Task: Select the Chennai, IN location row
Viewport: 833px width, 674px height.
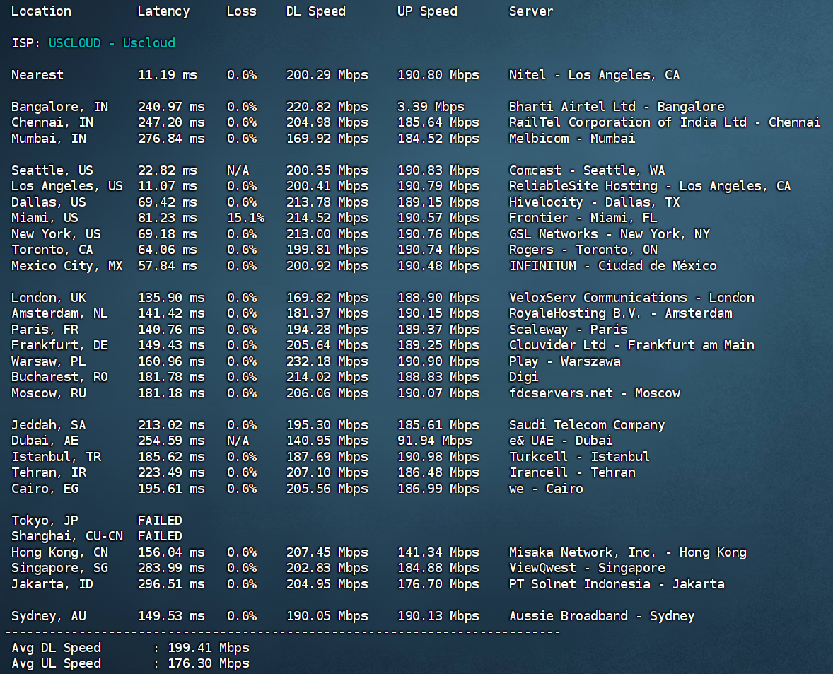Action: pyautogui.click(x=52, y=122)
